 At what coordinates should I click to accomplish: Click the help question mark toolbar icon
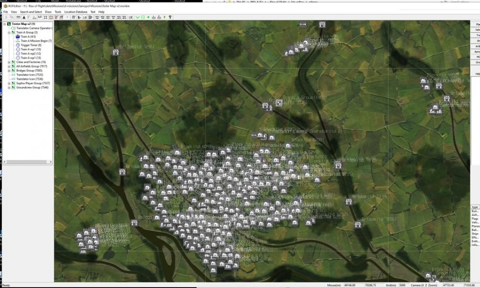coord(169,17)
